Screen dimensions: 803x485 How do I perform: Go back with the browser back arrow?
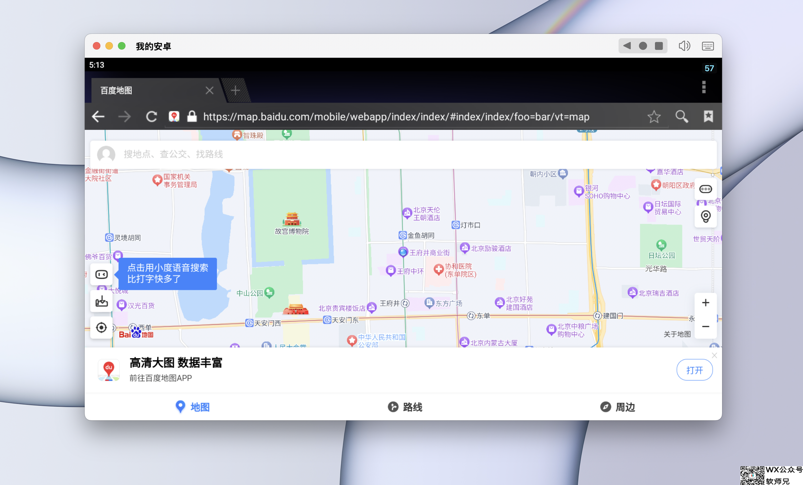[x=98, y=117]
